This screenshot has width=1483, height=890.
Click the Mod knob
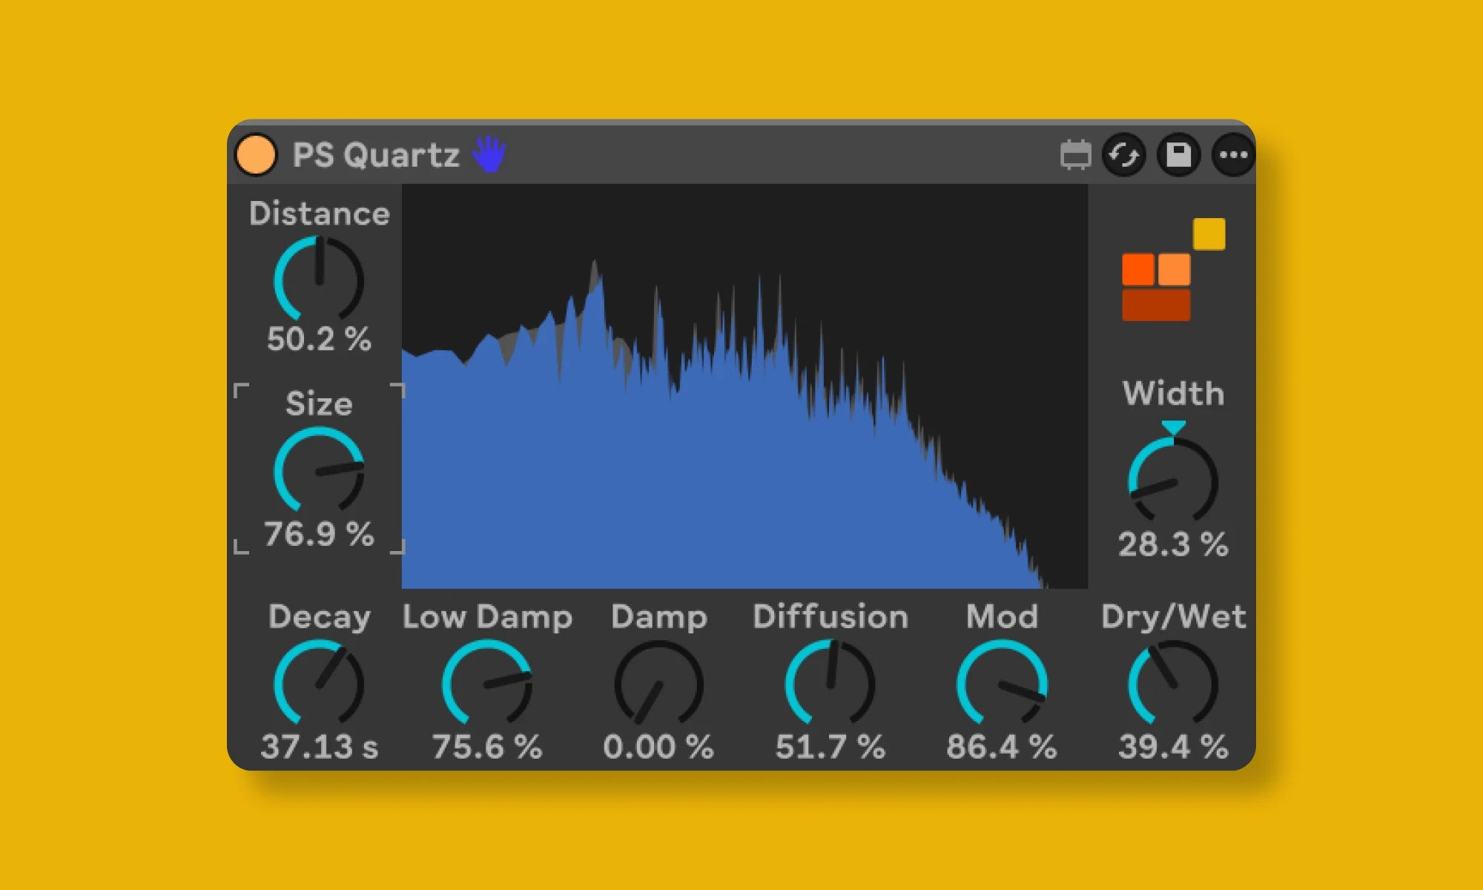tap(1001, 684)
